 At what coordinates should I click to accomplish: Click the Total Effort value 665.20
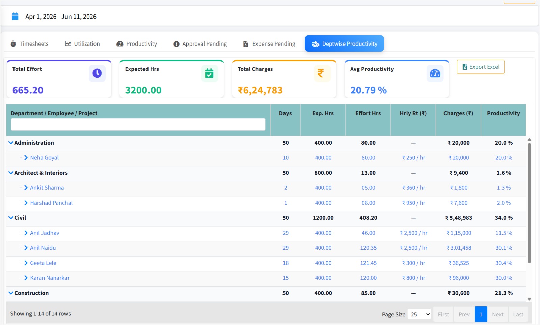(x=28, y=90)
